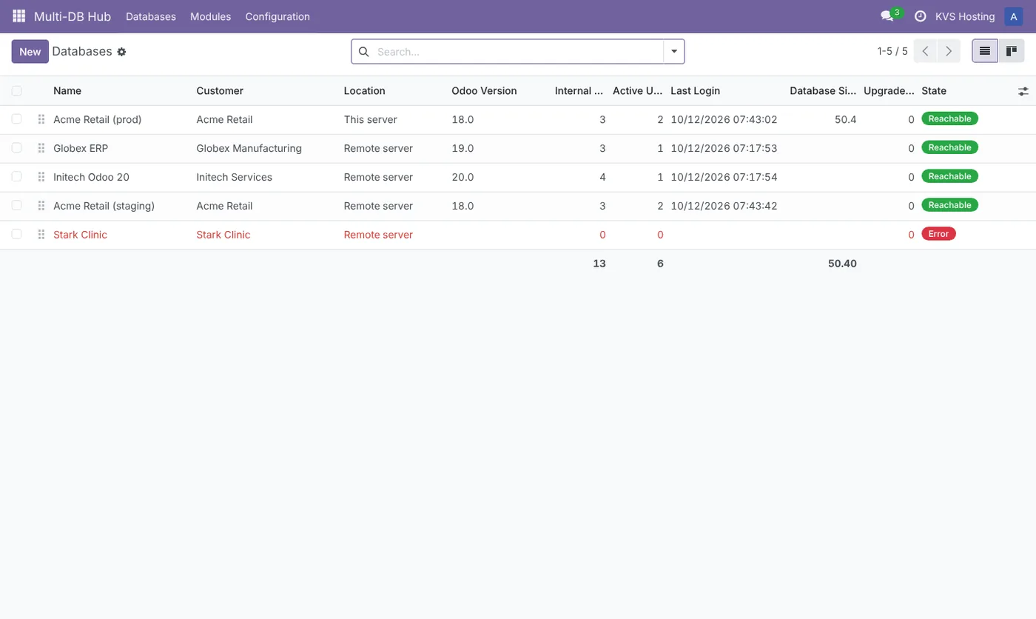Check the Globex ERP row checkbox
This screenshot has width=1036, height=619.
click(17, 148)
